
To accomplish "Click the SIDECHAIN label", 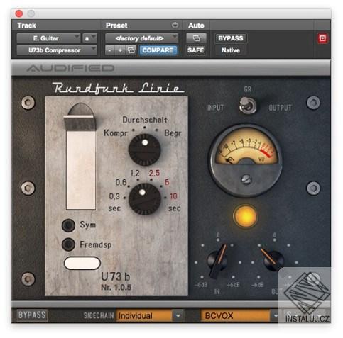I will coord(99,316).
